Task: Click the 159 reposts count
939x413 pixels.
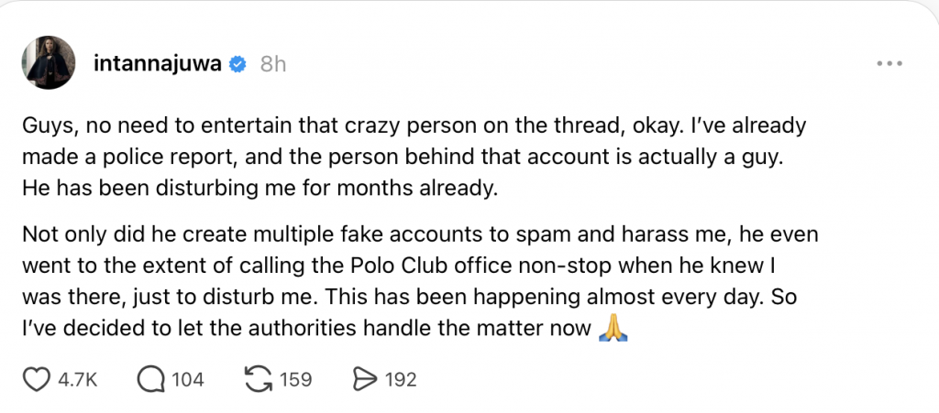Action: [x=295, y=379]
